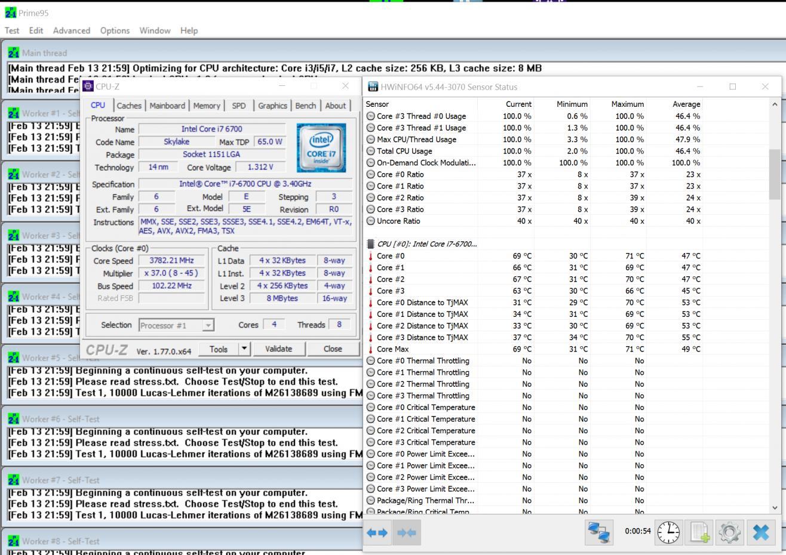Click the Core Max thermometer icon
This screenshot has width=786, height=555.
[370, 349]
